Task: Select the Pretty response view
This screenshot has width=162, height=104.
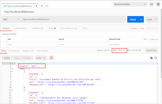Action: pyautogui.click(x=7, y=58)
